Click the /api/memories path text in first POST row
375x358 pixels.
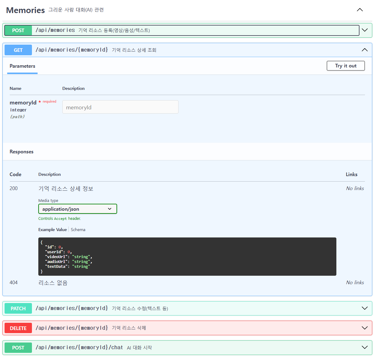[x=55, y=30]
